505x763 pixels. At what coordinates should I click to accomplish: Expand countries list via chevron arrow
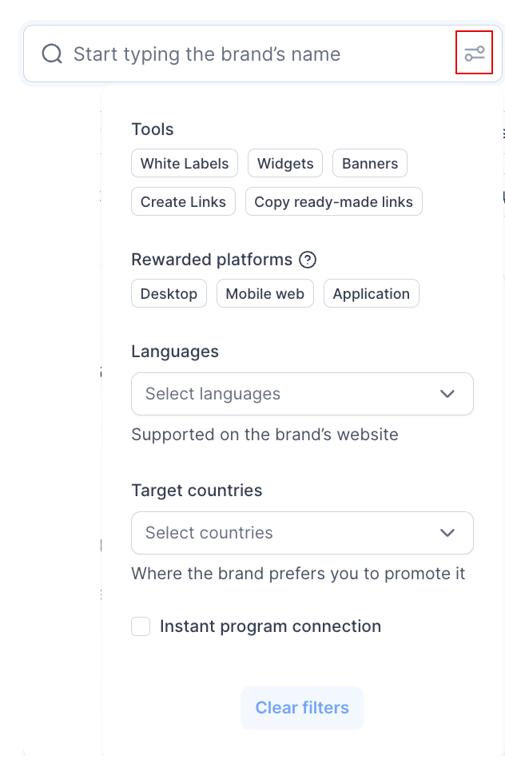pyautogui.click(x=447, y=533)
